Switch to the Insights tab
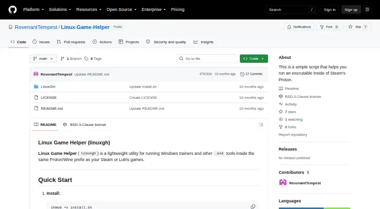 [x=204, y=42]
